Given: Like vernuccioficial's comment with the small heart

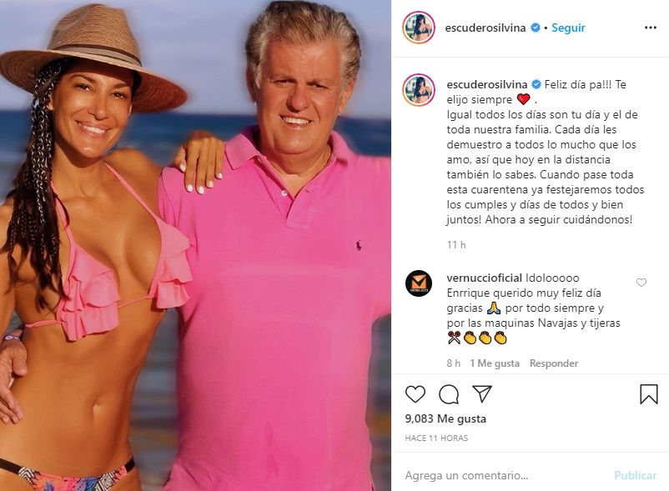Looking at the screenshot, I should (641, 282).
